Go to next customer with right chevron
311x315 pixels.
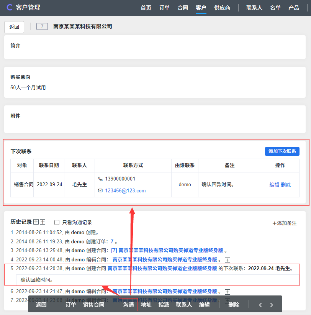tap(272, 305)
